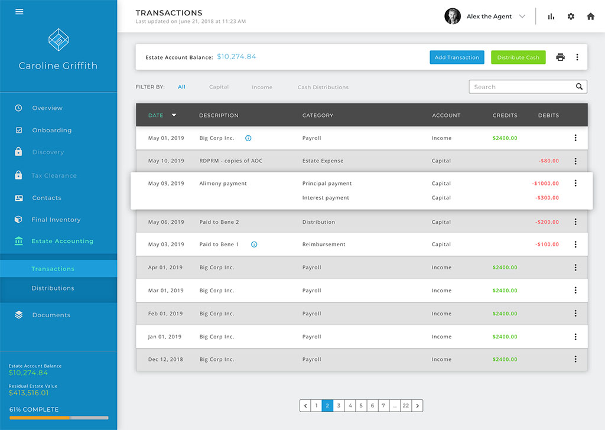Click the search magnifier icon
Image resolution: width=605 pixels, height=430 pixels.
point(579,87)
